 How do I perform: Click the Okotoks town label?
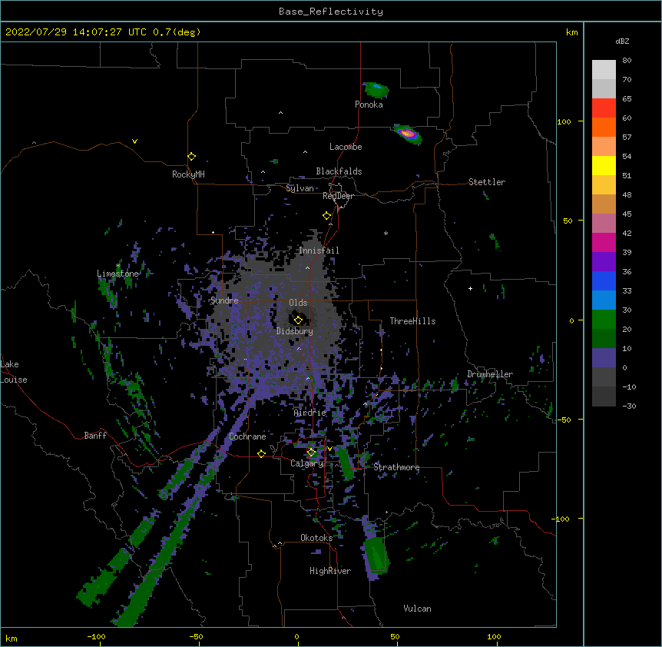coord(316,538)
